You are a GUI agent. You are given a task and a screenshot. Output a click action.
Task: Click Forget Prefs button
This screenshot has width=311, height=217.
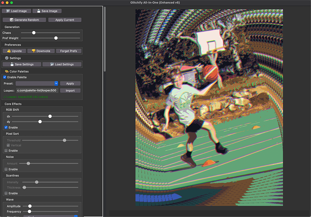point(69,51)
